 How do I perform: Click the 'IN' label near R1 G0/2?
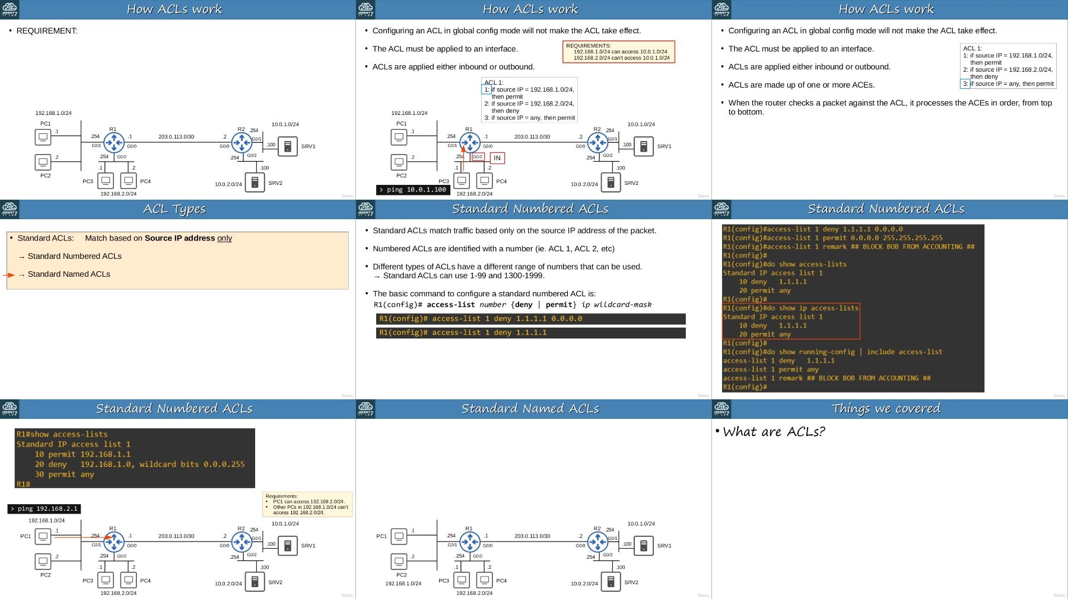coord(497,158)
